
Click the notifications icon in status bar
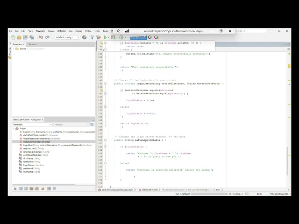tap(247, 194)
